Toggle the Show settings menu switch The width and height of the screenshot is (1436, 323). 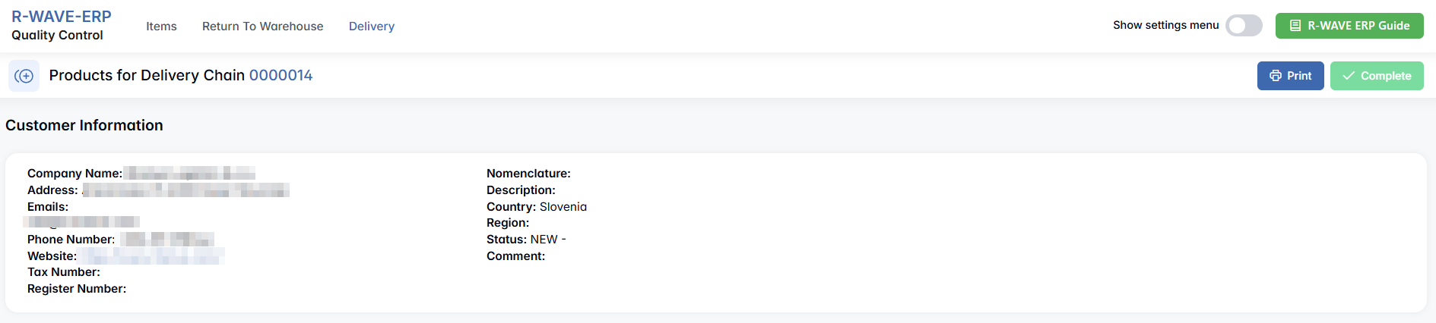1244,26
